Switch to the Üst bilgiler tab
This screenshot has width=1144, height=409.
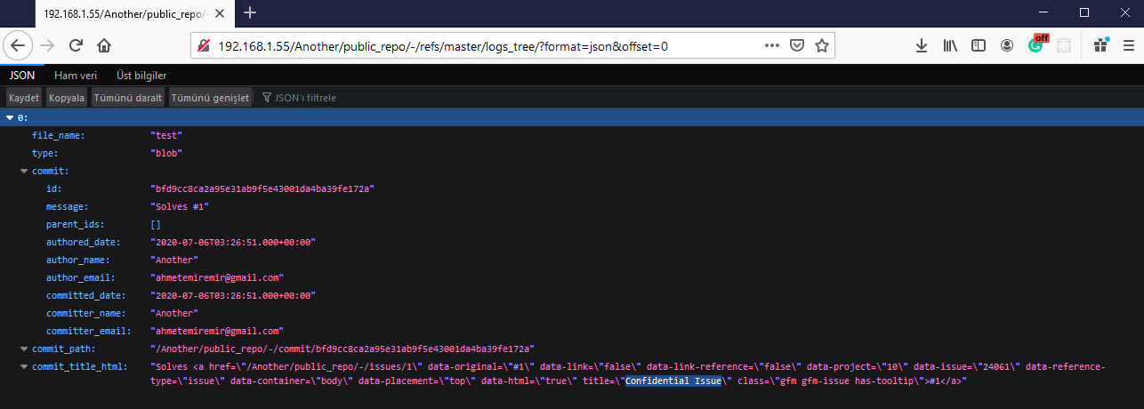pos(141,76)
